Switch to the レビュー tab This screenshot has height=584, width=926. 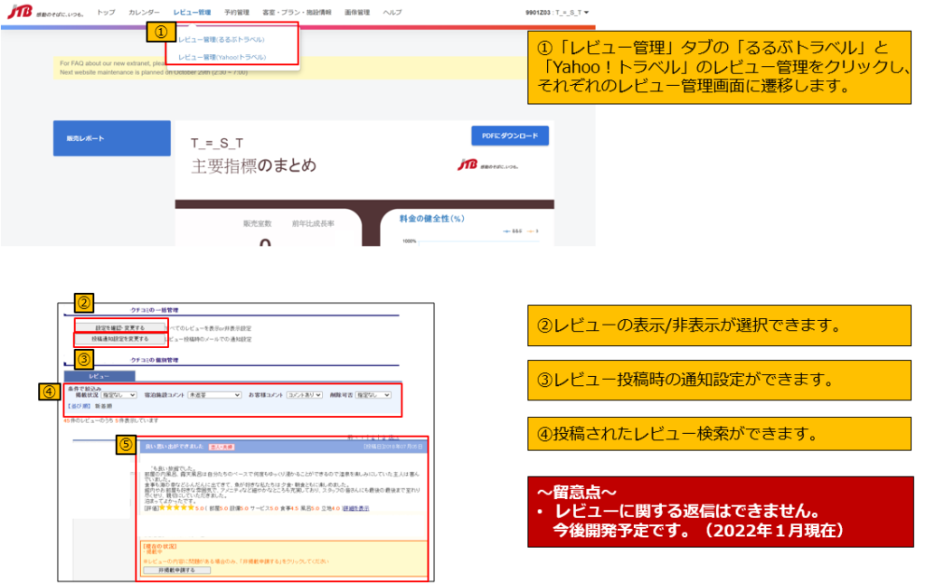click(99, 374)
